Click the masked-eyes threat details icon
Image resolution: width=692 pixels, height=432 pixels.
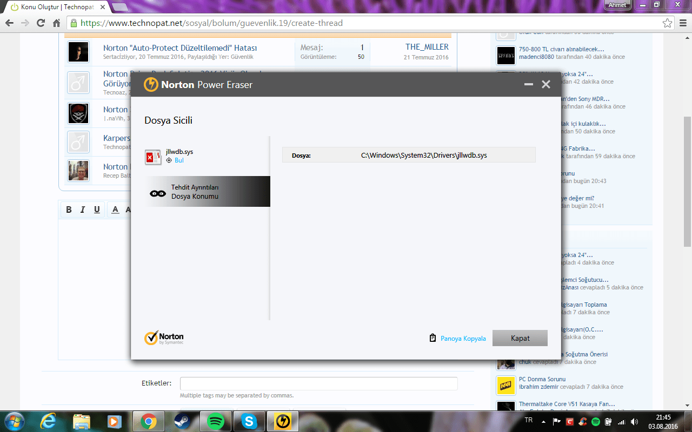coord(158,193)
